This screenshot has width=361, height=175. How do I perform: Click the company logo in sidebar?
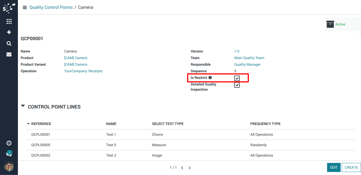pos(9,8)
